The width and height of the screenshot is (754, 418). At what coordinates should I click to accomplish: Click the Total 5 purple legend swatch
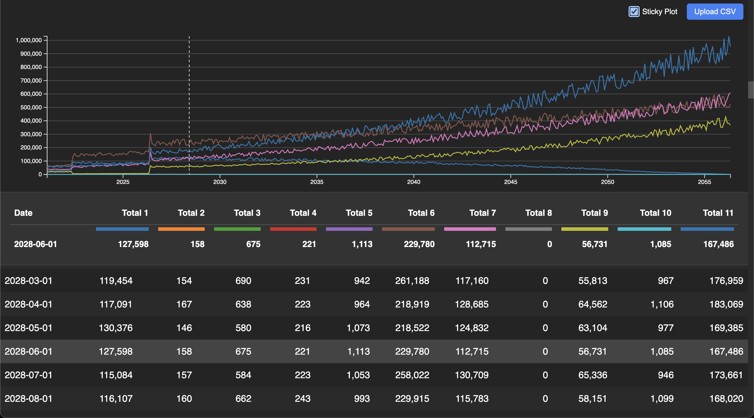coord(349,229)
